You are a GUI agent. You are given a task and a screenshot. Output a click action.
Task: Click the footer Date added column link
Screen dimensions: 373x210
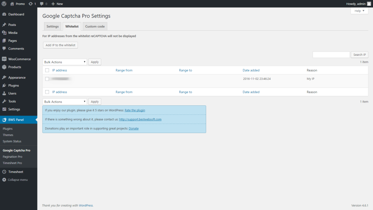click(x=251, y=92)
